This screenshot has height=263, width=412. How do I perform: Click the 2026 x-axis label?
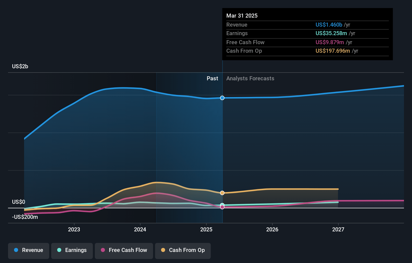click(x=272, y=229)
